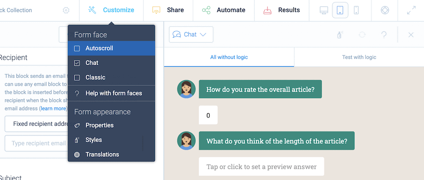Open Styles in Form appearance
424x180 pixels.
pos(112,140)
